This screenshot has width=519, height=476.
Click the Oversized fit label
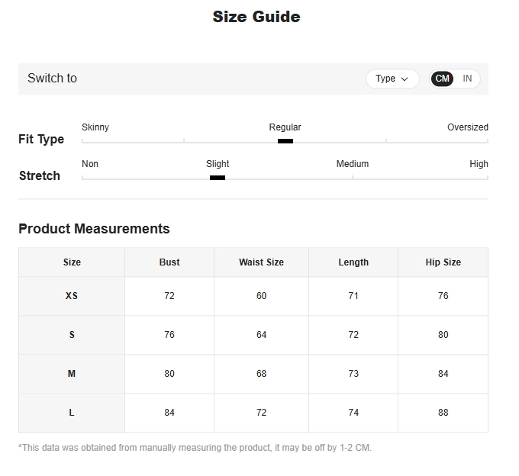(x=467, y=127)
